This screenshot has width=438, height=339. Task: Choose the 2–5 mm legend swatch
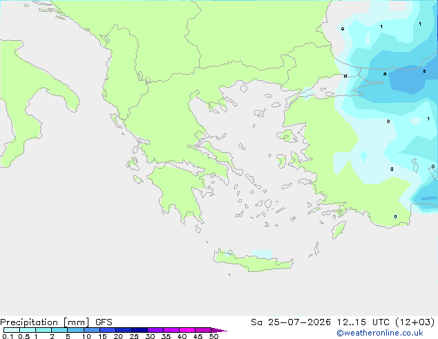(x=59, y=330)
